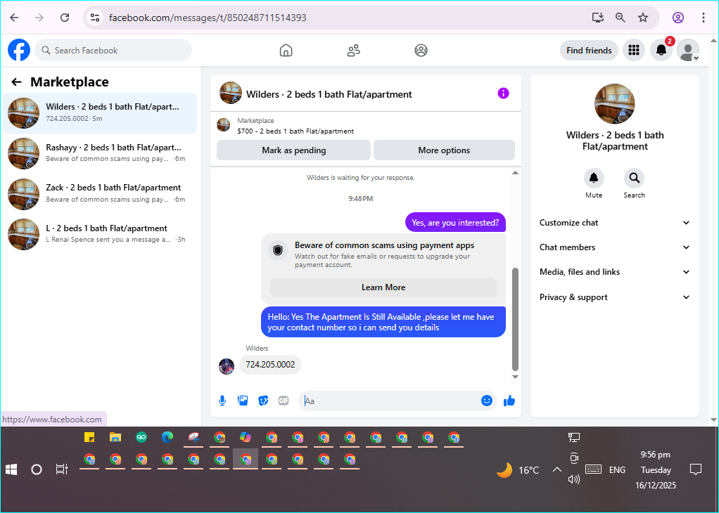Click the Search Facebook field
Image resolution: width=719 pixels, height=513 pixels.
(113, 50)
